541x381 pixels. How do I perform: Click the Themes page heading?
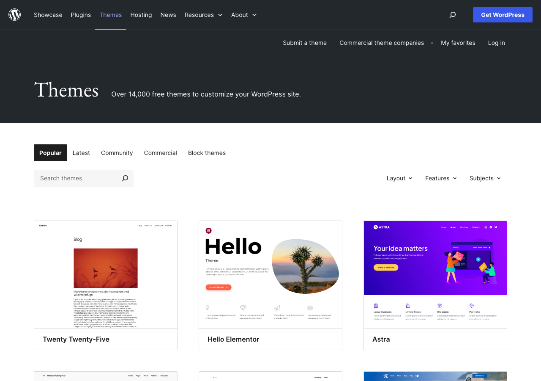tap(66, 90)
